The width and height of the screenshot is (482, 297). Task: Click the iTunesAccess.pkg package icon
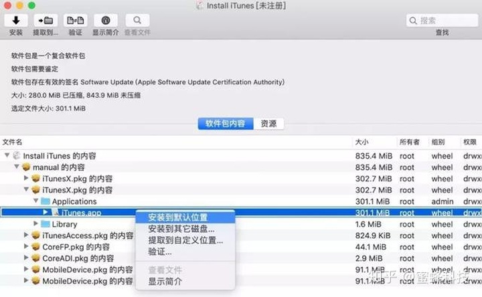coord(36,235)
